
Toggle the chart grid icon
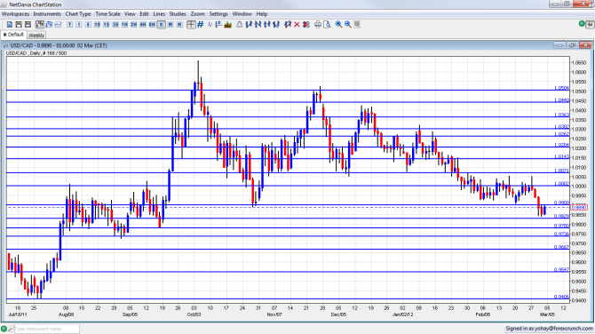[x=201, y=25]
